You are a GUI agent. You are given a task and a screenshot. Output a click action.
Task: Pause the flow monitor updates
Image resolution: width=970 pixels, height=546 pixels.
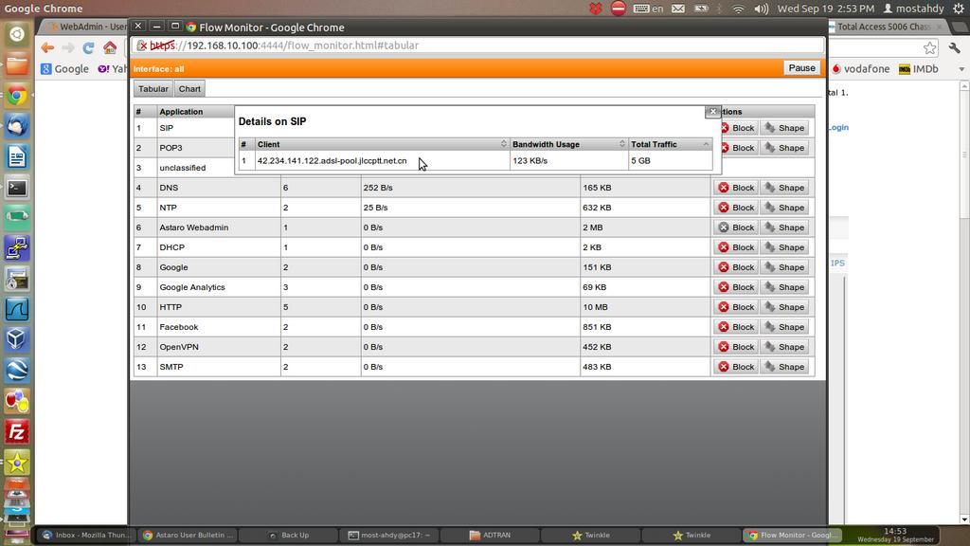pos(801,68)
